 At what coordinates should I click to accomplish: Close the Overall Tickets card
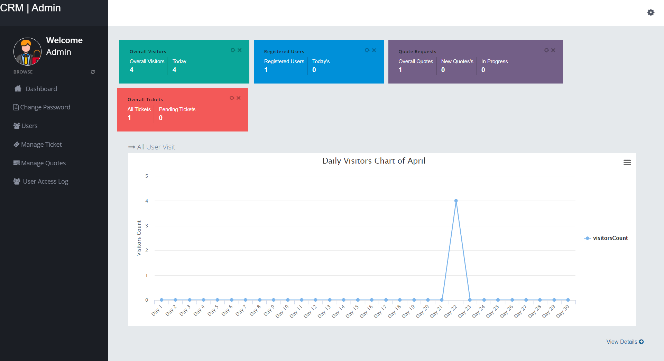pos(239,98)
